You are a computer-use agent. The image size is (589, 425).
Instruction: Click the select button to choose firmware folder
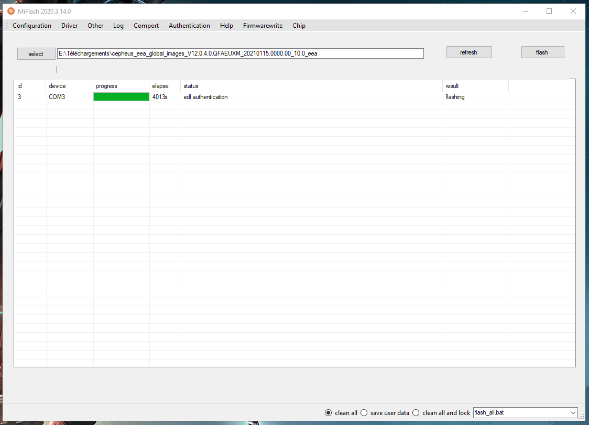tap(36, 54)
